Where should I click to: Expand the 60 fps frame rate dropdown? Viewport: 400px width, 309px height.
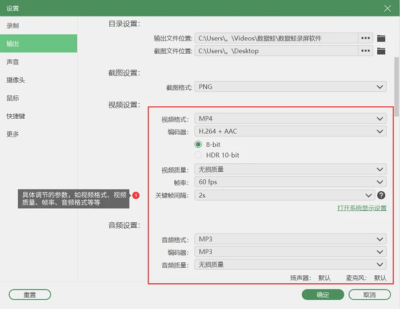(290, 182)
